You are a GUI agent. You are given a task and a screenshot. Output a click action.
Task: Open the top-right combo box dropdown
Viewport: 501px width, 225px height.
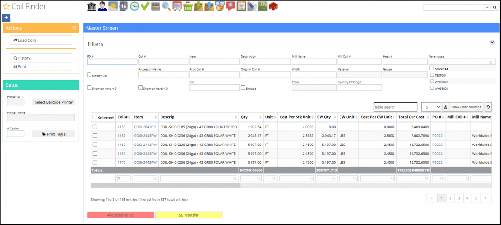tap(488, 8)
